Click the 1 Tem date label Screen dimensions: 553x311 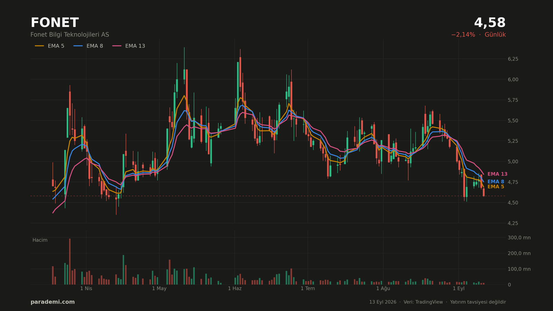tap(308, 289)
